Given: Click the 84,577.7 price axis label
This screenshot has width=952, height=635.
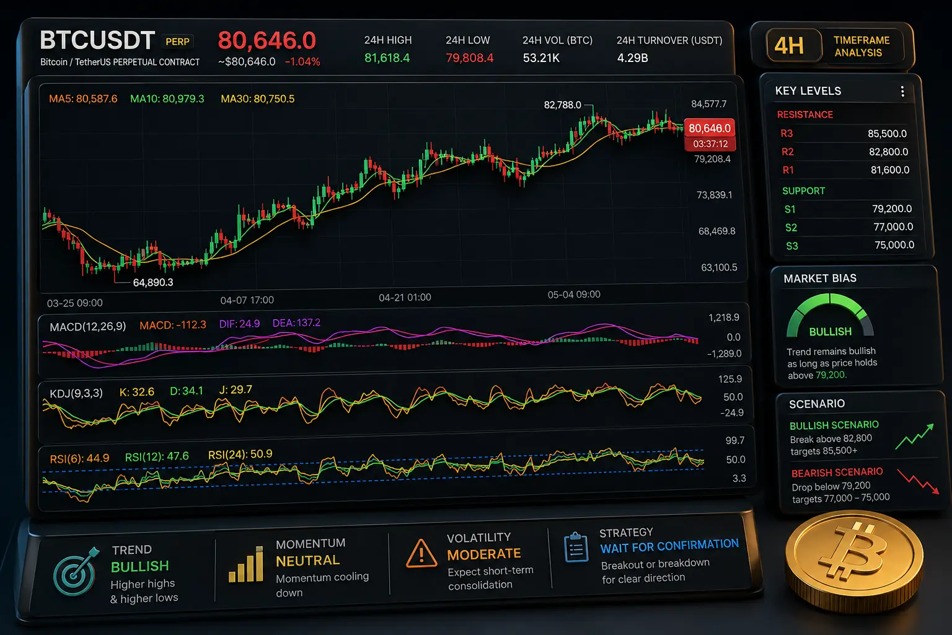Looking at the screenshot, I should pyautogui.click(x=709, y=104).
